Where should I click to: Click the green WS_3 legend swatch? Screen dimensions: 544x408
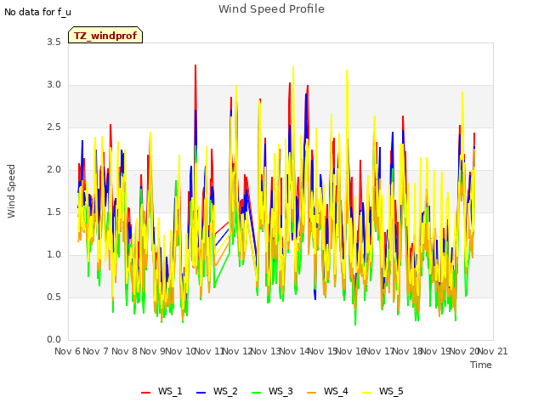256,393
